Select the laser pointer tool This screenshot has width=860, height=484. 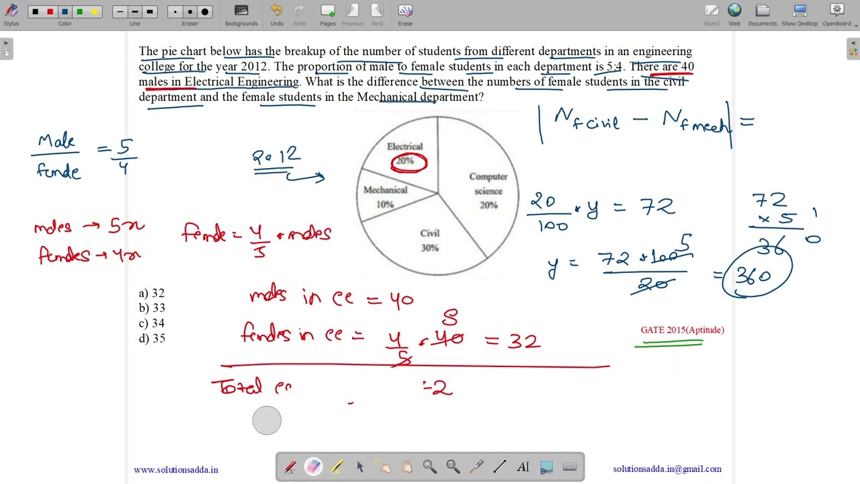(476, 467)
